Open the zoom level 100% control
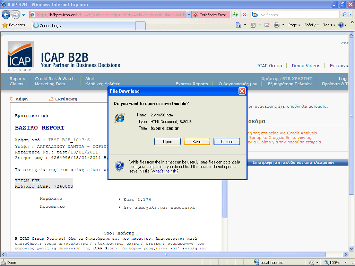Screen dimensions: 355x266 point(332,263)
